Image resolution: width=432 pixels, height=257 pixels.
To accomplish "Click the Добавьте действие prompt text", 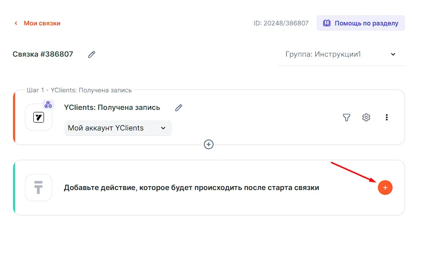I will click(191, 188).
